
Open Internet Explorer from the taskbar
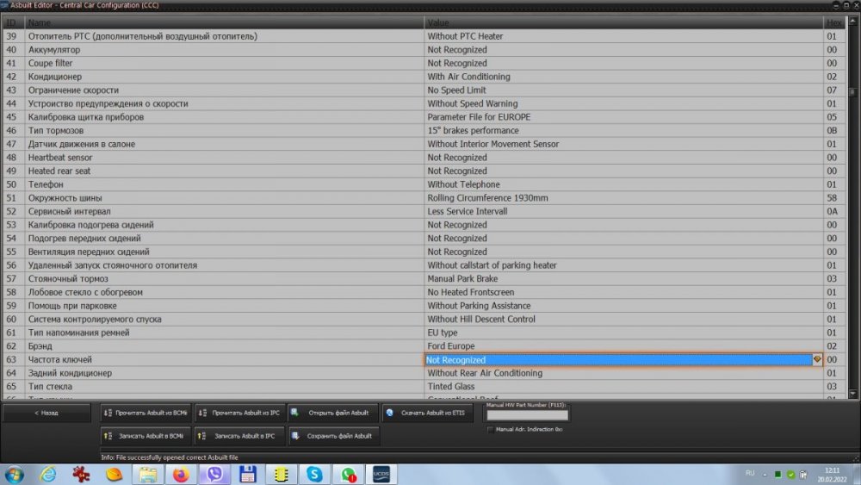pos(48,474)
